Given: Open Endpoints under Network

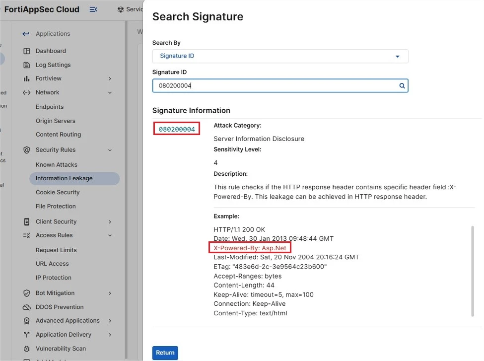Looking at the screenshot, I should [x=50, y=107].
